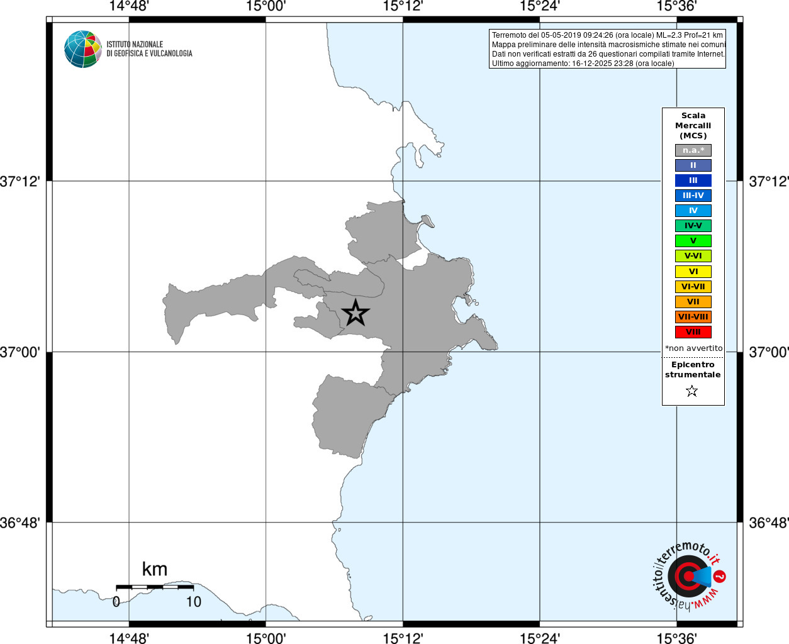Select the VII-VIII intensity legend swatch

693,317
